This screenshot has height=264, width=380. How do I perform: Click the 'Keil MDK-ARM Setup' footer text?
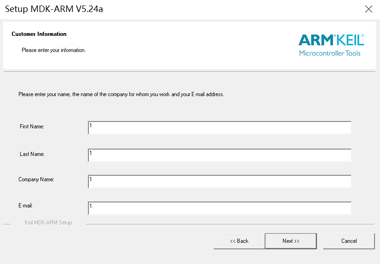point(48,223)
